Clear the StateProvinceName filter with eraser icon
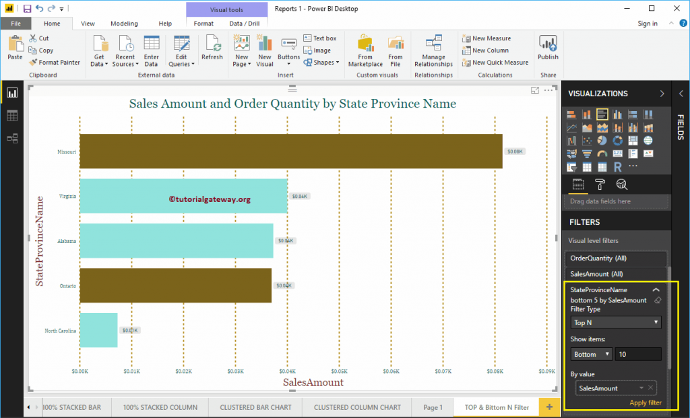Viewport: 690px width, 418px height. (x=658, y=300)
